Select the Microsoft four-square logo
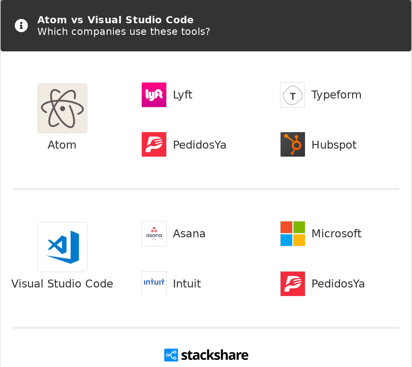 (x=292, y=233)
